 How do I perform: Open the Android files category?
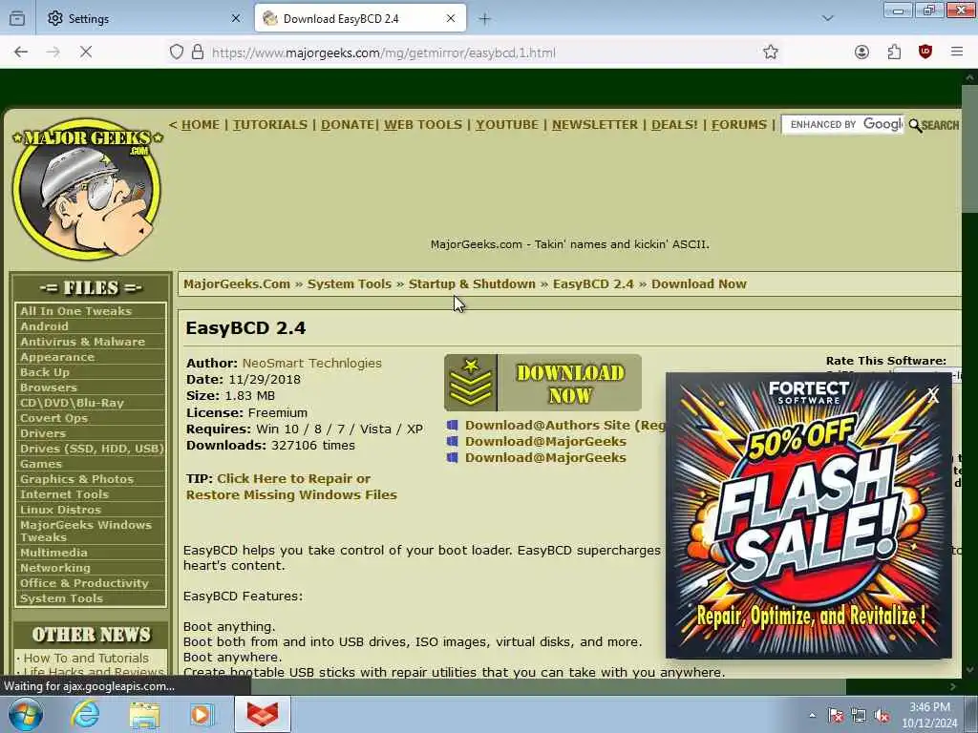(x=44, y=326)
